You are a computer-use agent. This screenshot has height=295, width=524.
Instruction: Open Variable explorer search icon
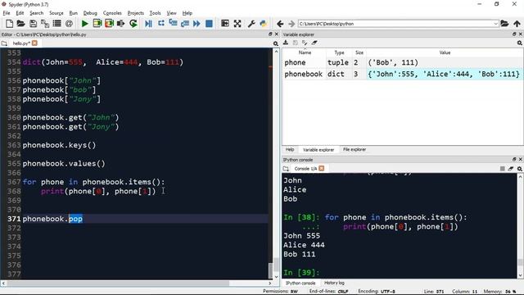[520, 43]
